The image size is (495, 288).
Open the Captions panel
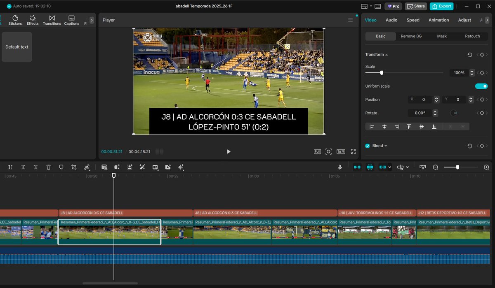tap(71, 20)
